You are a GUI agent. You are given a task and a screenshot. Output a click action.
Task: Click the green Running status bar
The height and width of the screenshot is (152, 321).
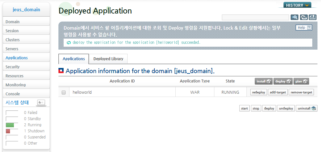tap(10, 125)
